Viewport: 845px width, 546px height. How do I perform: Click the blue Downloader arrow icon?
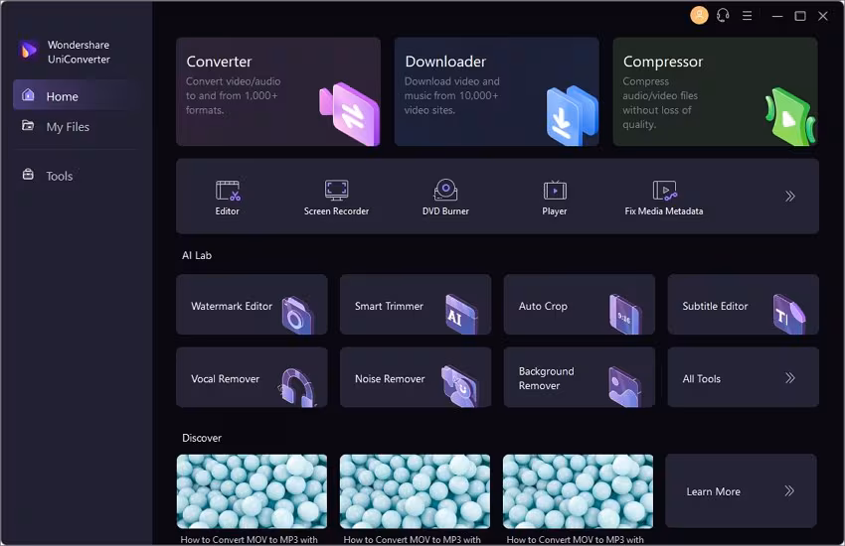click(x=572, y=116)
